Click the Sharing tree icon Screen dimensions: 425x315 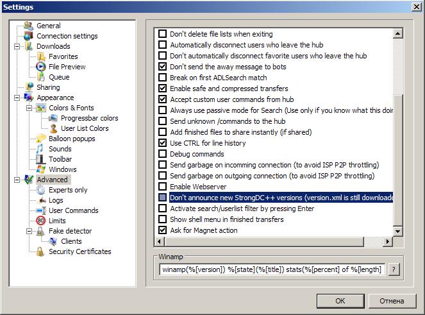coord(29,87)
